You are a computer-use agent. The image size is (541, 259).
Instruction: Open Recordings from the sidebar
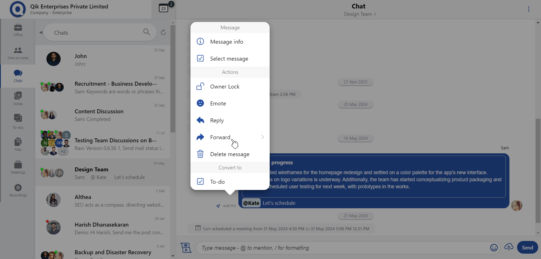(18, 191)
